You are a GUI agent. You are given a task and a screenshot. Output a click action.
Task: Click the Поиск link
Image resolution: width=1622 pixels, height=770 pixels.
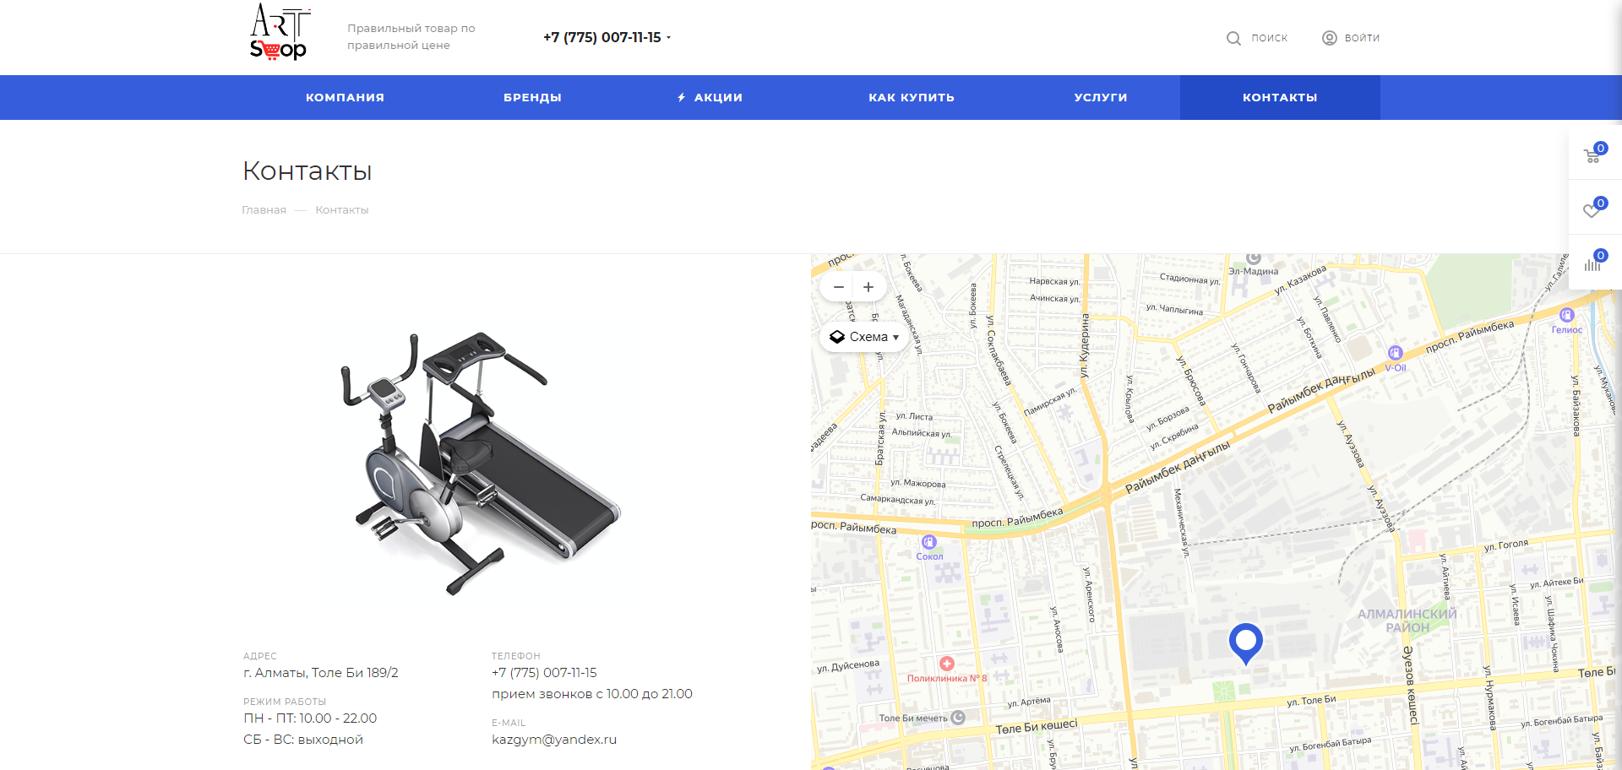click(1269, 38)
